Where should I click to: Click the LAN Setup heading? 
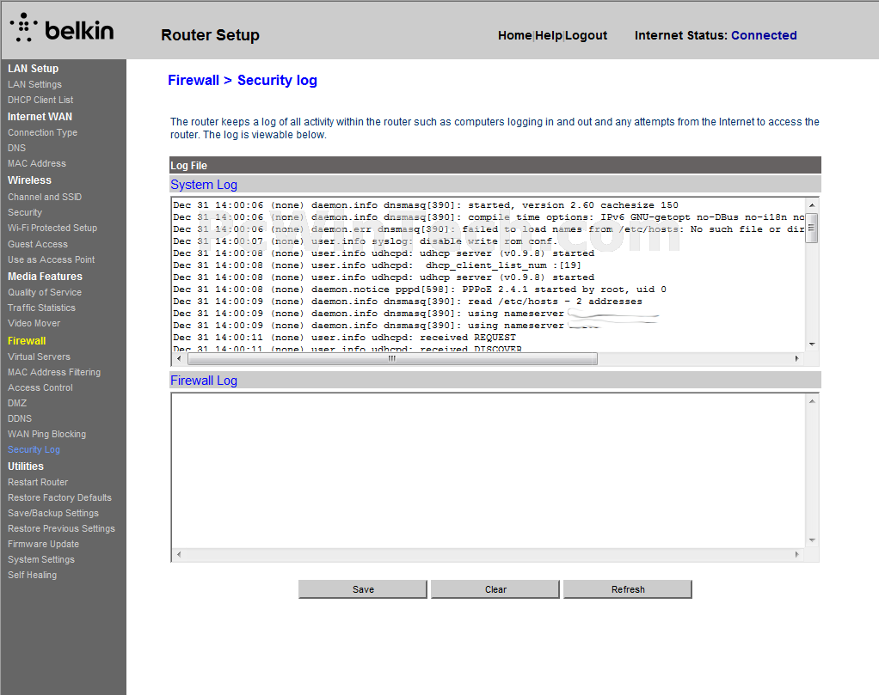[x=33, y=69]
